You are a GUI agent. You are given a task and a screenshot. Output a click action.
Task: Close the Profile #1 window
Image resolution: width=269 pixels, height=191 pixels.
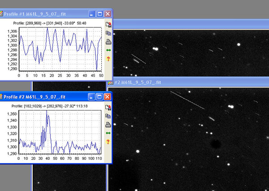coord(108,14)
